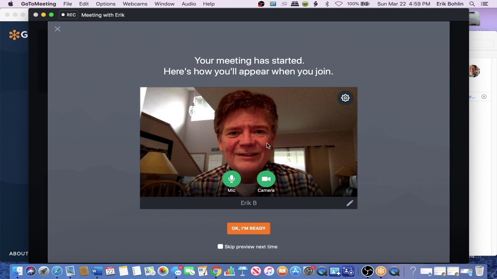This screenshot has height=279, width=497.
Task: Open Music app in the Dock
Action: pyautogui.click(x=269, y=271)
